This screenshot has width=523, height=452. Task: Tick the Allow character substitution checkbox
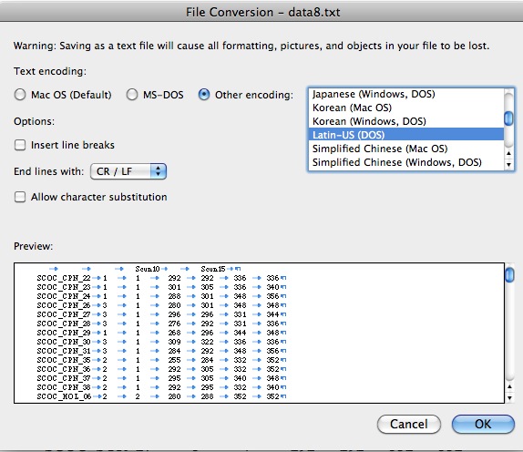pos(20,197)
